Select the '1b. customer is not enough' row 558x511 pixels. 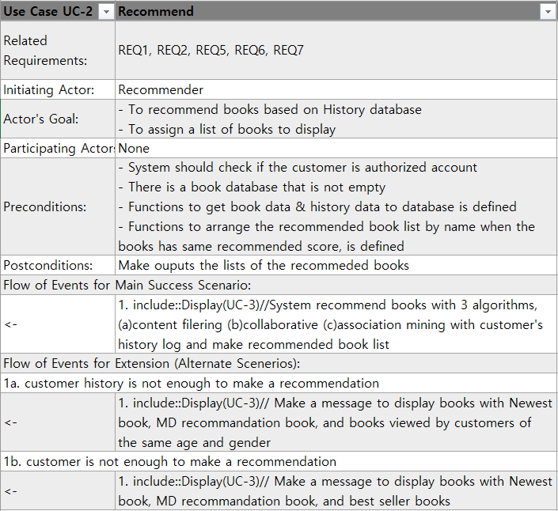click(279, 462)
